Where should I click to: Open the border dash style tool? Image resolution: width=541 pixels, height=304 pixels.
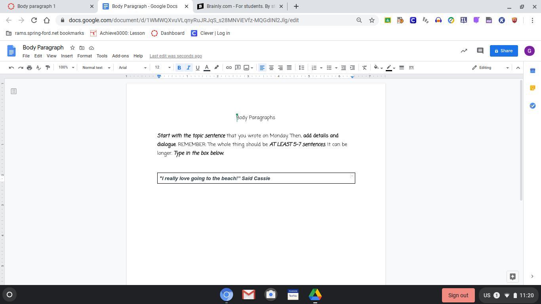(x=411, y=68)
